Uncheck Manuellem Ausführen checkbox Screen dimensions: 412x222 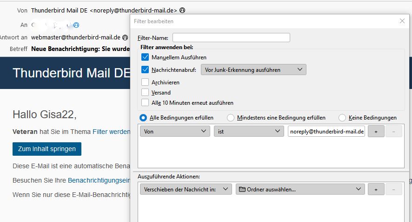pyautogui.click(x=145, y=57)
